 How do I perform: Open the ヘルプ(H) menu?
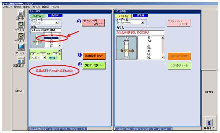pyautogui.click(x=55, y=7)
